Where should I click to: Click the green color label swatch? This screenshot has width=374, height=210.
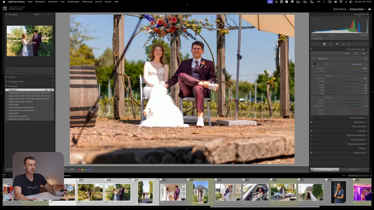coord(85,169)
